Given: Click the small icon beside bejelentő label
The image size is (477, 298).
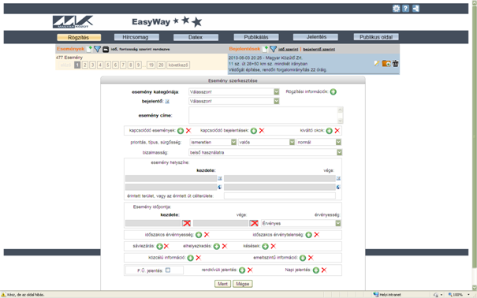Looking at the screenshot, I should click(167, 101).
